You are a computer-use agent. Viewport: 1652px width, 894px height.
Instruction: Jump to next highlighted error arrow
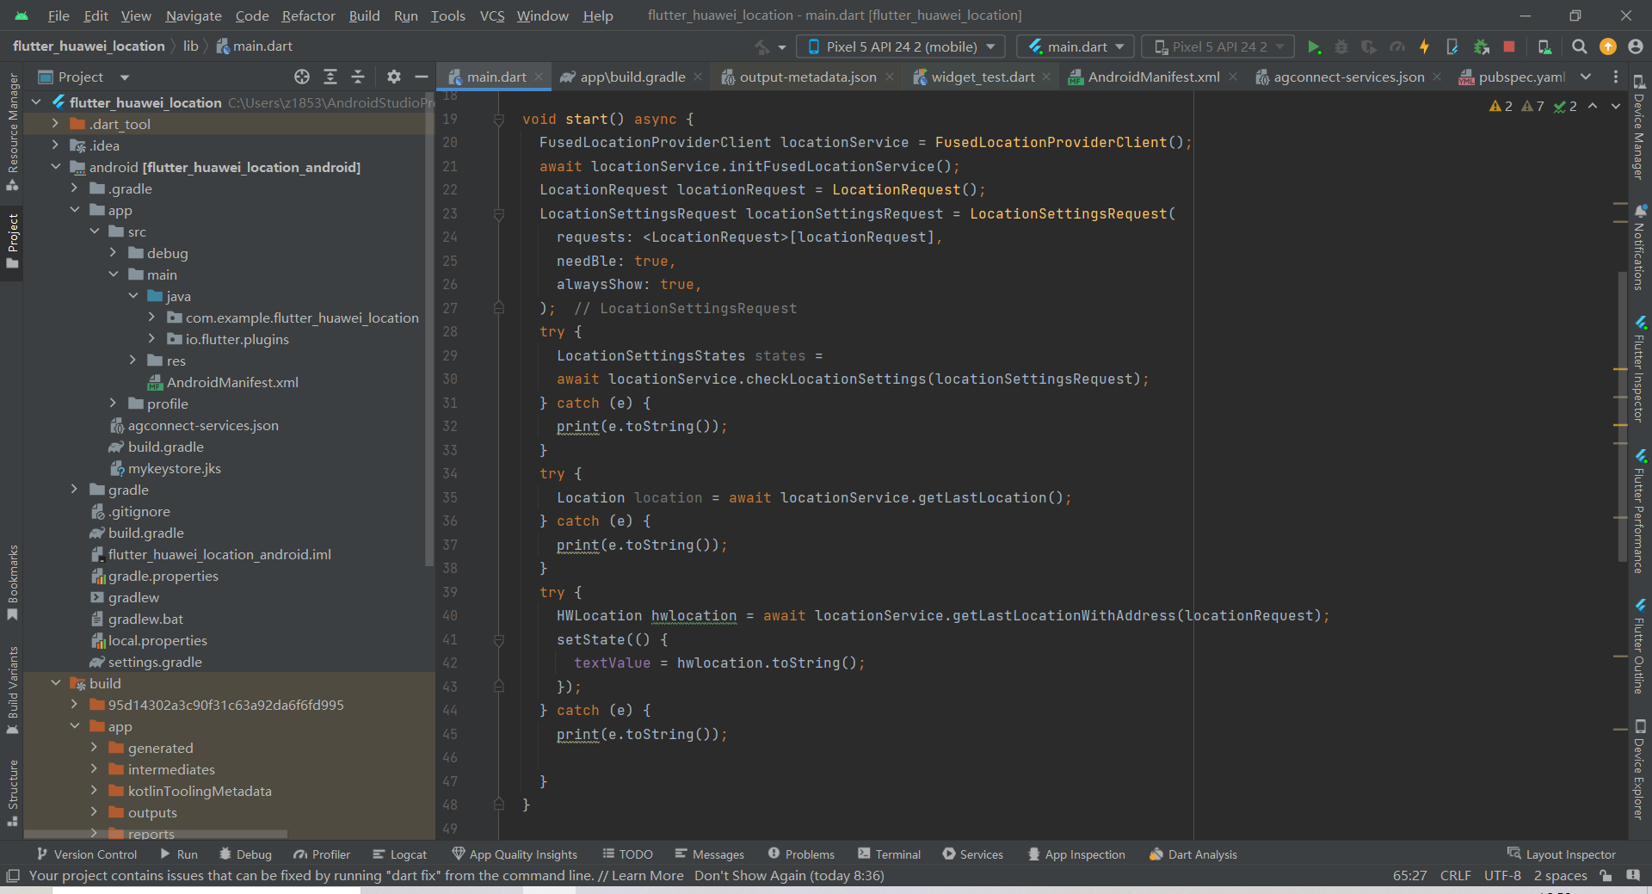coord(1615,106)
